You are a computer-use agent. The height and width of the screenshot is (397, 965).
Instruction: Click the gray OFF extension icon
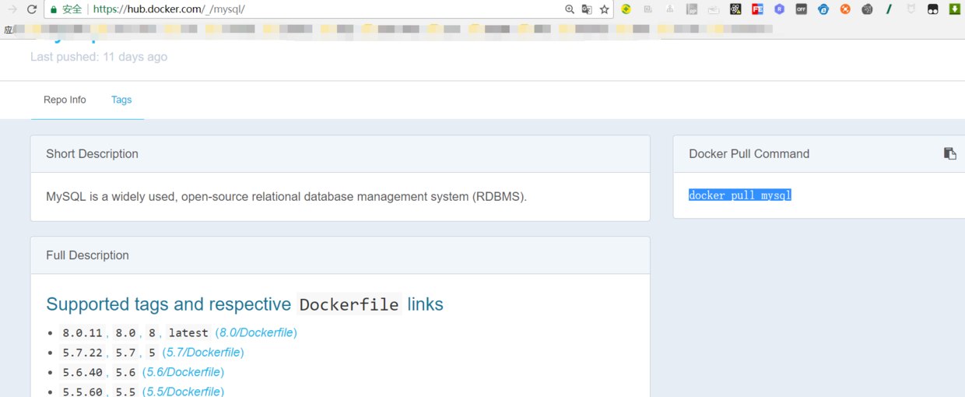(x=801, y=9)
